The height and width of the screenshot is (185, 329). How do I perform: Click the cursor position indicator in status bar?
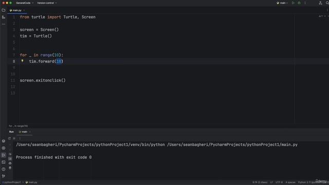point(260,182)
